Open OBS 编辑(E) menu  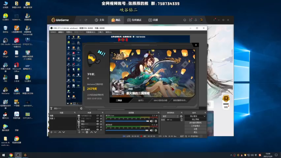click(61, 32)
